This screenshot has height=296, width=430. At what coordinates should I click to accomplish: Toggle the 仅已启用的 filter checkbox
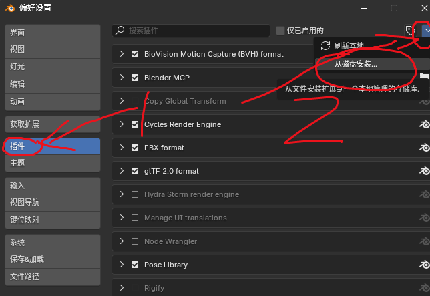coord(280,31)
